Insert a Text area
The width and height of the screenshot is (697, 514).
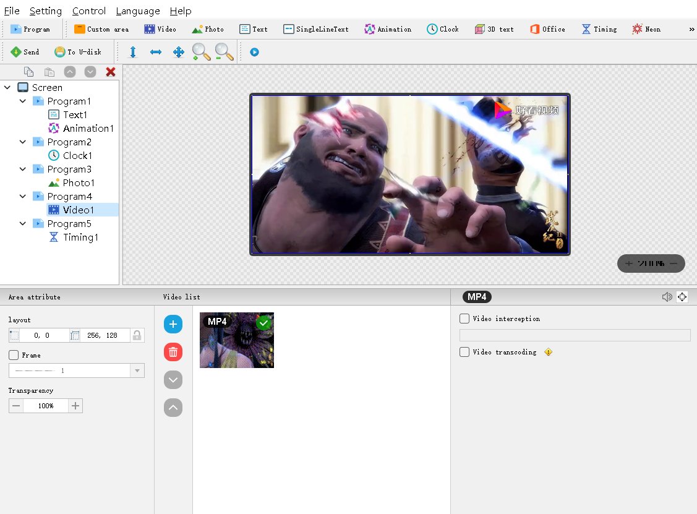point(254,29)
